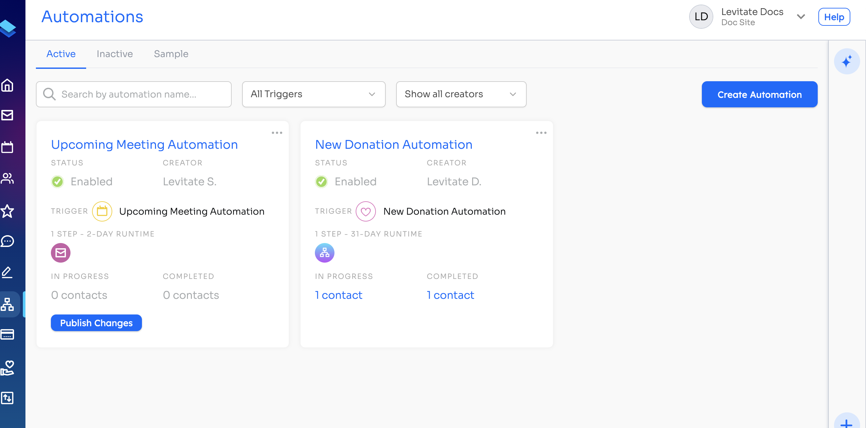
Task: View the 1 contact Completed link
Action: 450,295
